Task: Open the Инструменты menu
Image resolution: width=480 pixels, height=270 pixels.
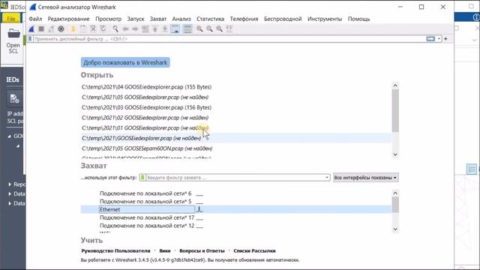Action: click(325, 19)
